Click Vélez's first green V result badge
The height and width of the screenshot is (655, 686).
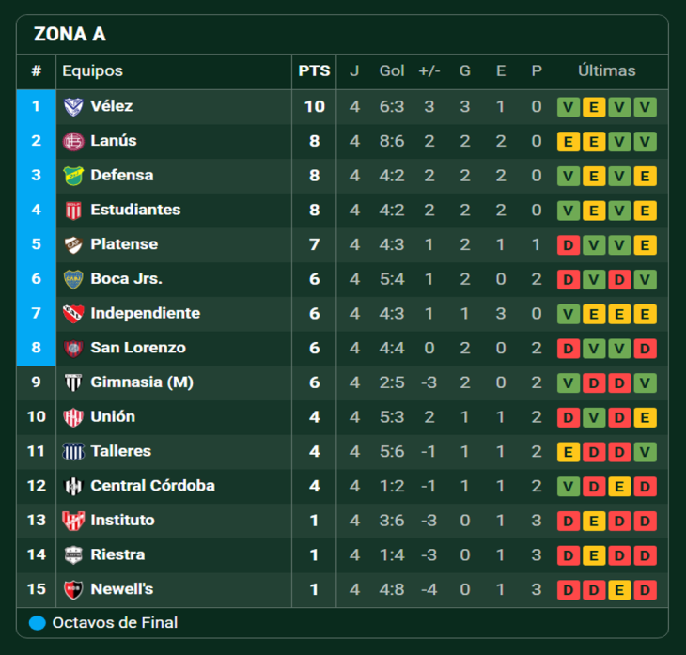568,107
